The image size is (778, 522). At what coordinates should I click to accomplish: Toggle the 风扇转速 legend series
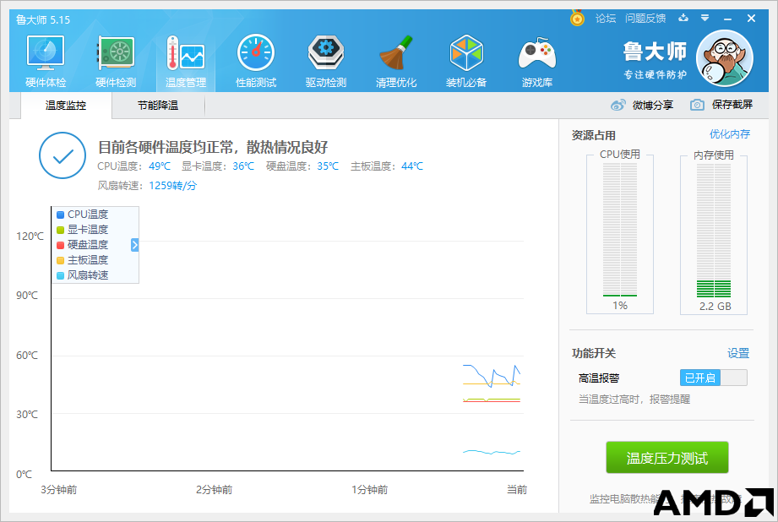coord(83,275)
